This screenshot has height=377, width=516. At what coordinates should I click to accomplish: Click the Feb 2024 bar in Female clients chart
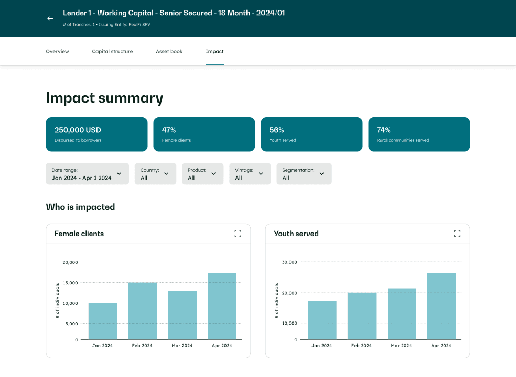[143, 311]
